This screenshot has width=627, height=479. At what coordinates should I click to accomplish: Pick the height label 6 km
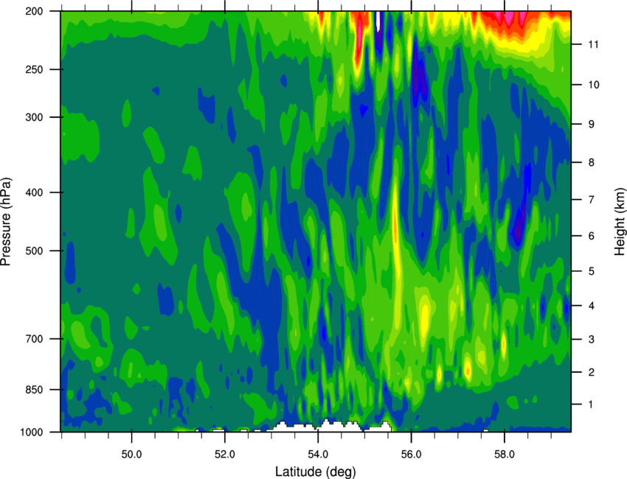tap(592, 236)
